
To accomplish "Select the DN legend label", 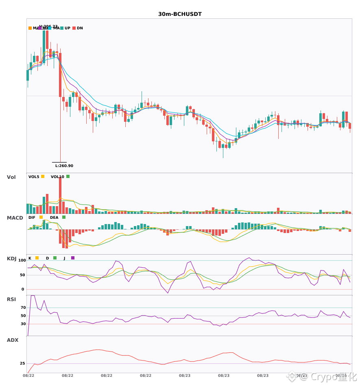I will pyautogui.click(x=80, y=28).
